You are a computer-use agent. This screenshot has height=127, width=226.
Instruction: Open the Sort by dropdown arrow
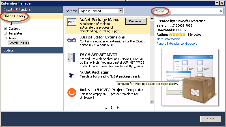click(121, 11)
